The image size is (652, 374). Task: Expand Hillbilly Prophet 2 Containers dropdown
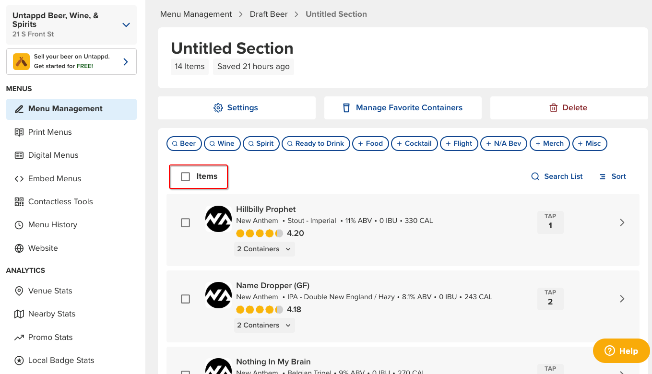pyautogui.click(x=264, y=249)
